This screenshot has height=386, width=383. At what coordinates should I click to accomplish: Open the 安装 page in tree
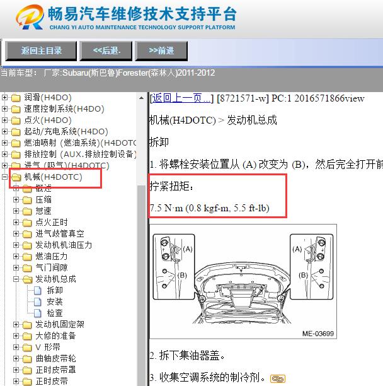(x=55, y=302)
